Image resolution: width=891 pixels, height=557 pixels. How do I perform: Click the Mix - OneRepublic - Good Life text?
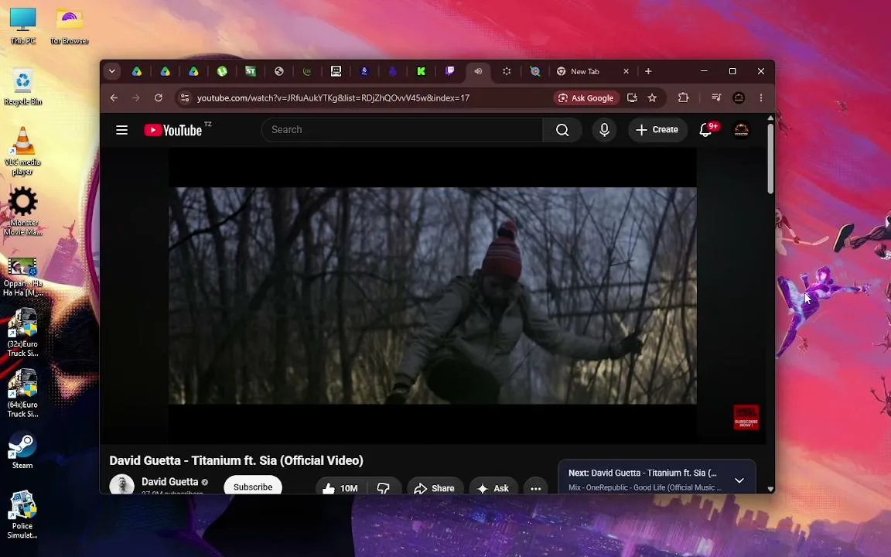[x=645, y=487]
